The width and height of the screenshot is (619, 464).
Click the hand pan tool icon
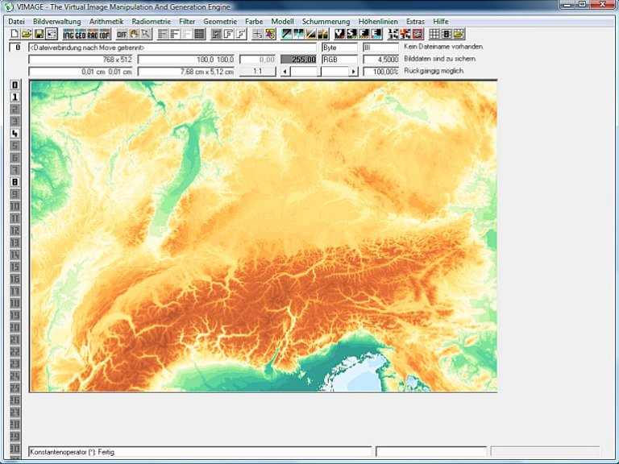(x=135, y=34)
